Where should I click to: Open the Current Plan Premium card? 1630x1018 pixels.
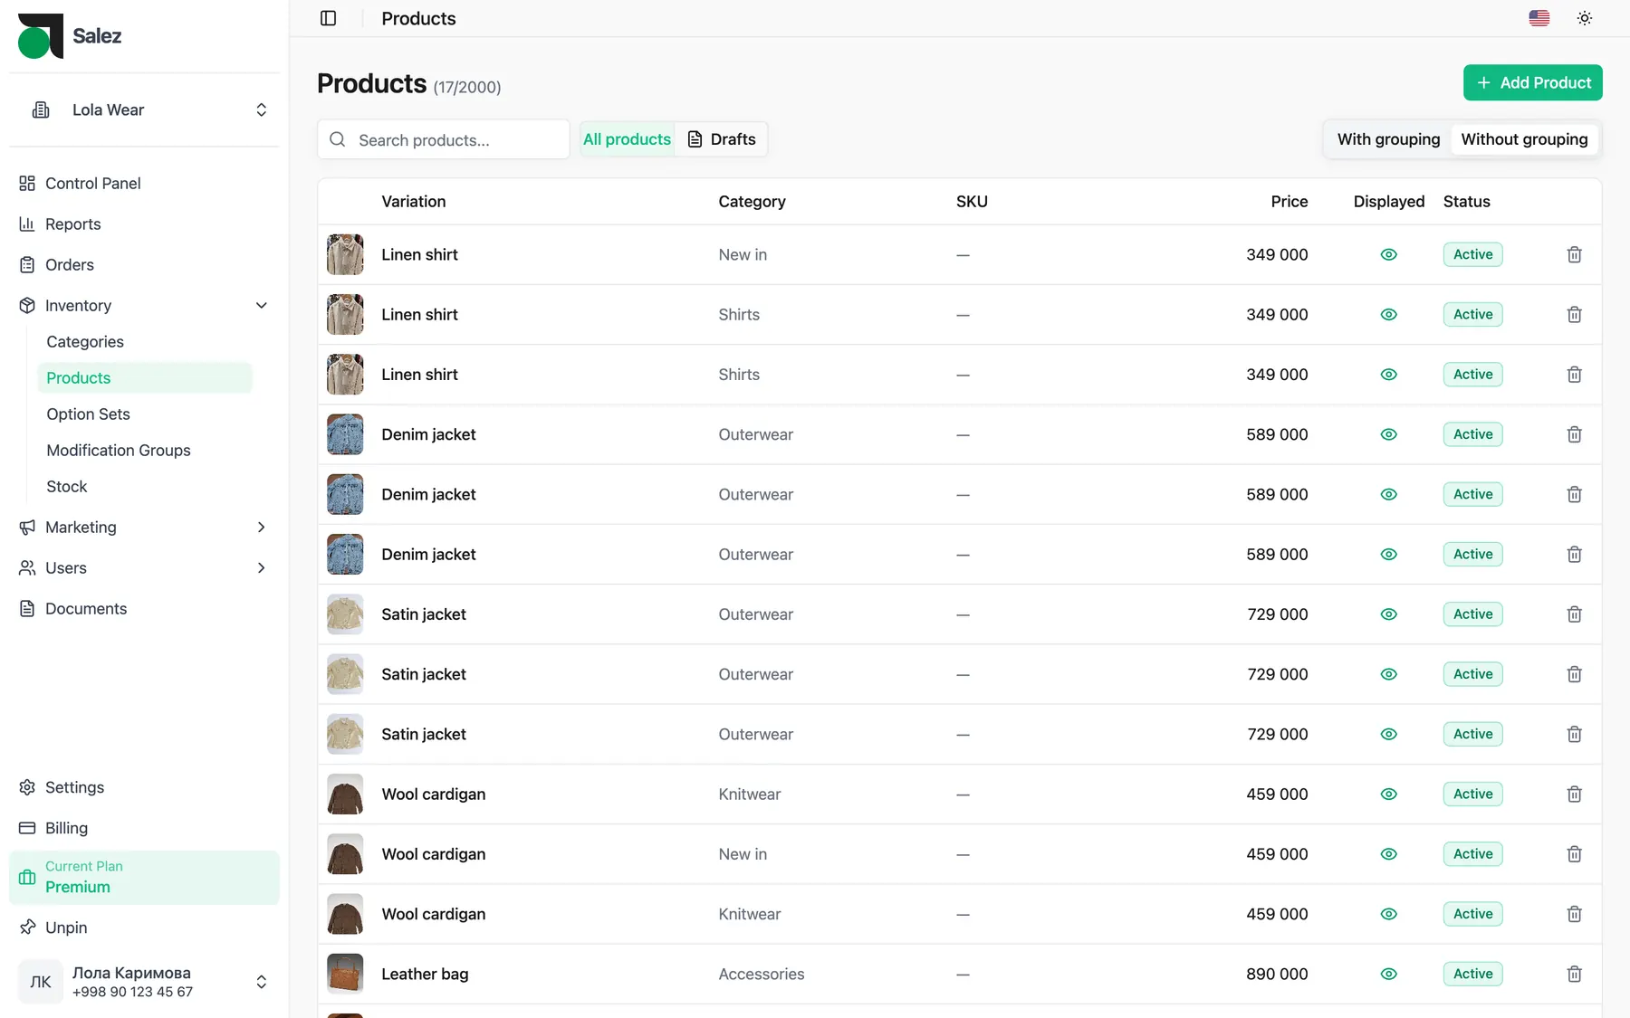pyautogui.click(x=144, y=878)
